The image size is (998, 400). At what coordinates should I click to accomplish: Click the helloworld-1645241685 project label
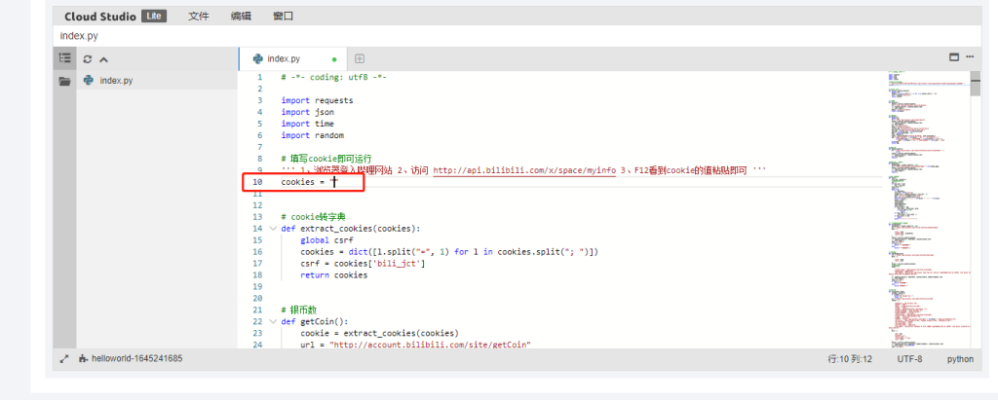point(136,359)
